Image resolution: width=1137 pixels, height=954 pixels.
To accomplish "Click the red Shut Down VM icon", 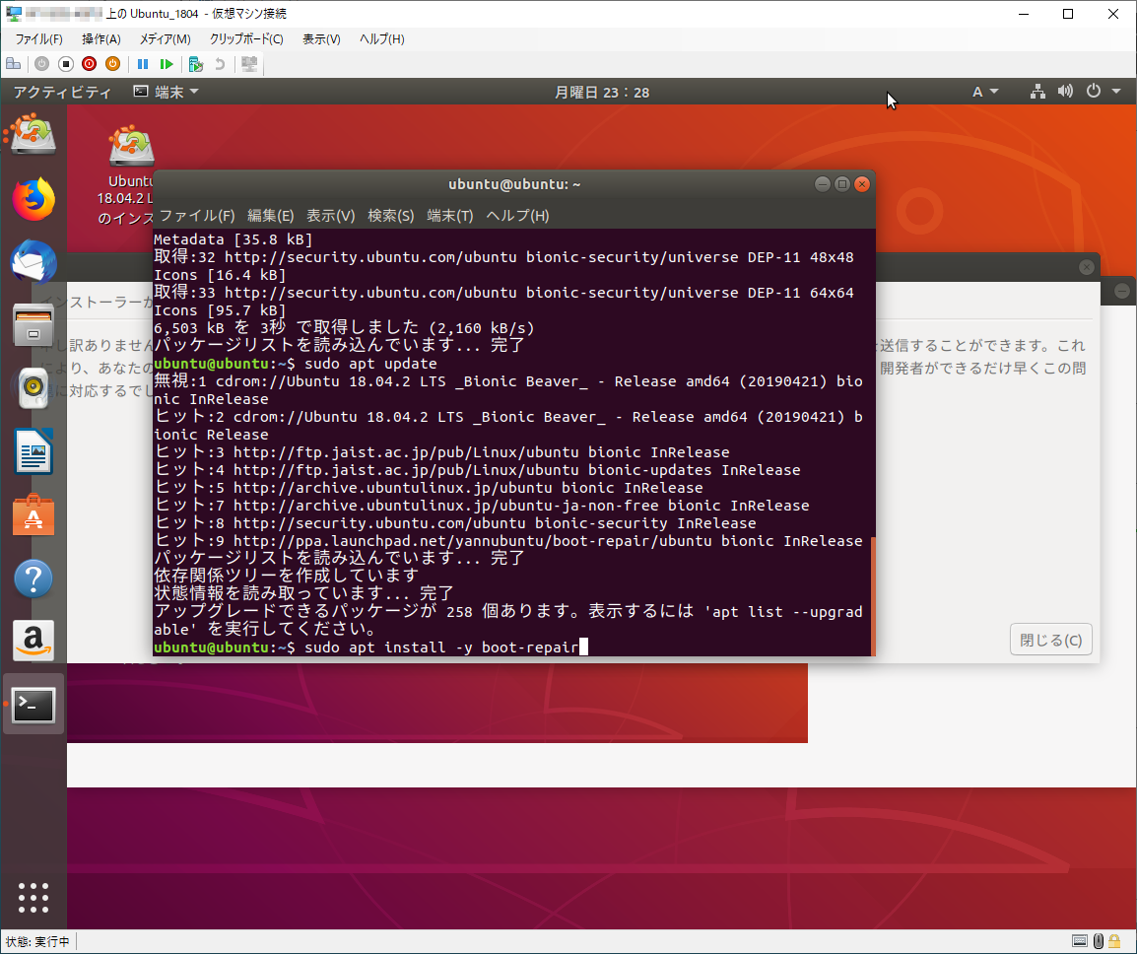I will [x=90, y=64].
